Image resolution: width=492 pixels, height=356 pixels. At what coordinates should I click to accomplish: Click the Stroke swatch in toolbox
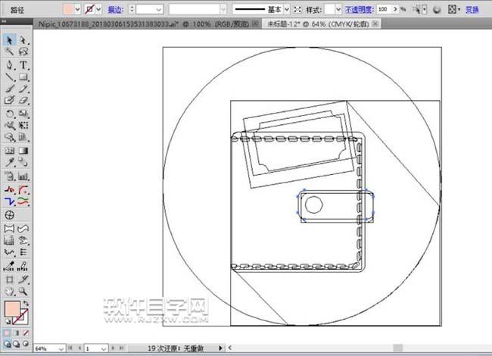[21, 317]
